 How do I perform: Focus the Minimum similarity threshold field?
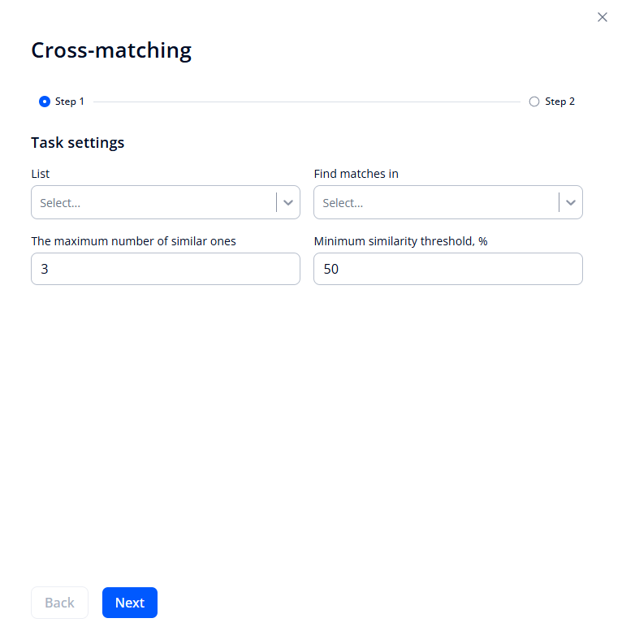click(447, 269)
